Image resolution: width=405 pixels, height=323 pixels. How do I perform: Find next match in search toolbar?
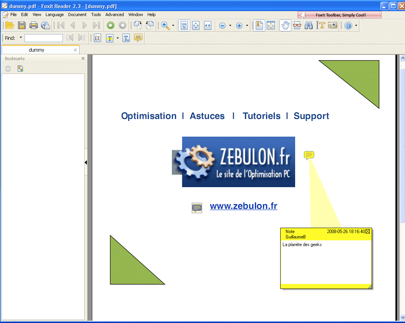(82, 38)
